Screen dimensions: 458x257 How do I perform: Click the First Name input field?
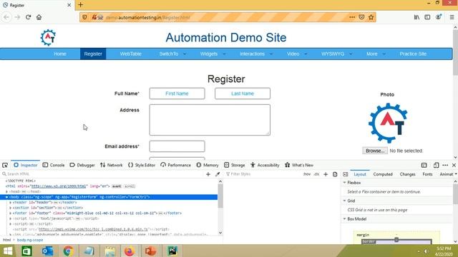(x=177, y=94)
